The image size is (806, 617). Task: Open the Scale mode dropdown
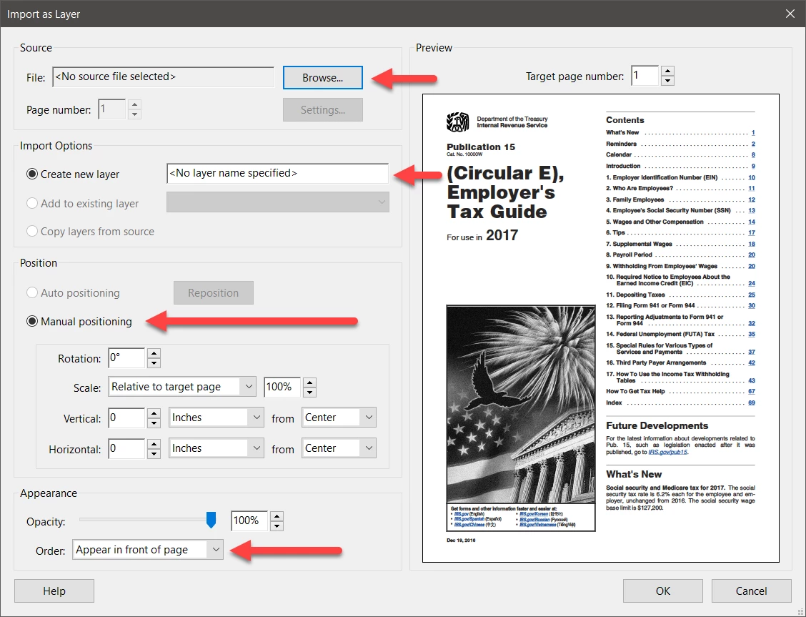point(182,387)
